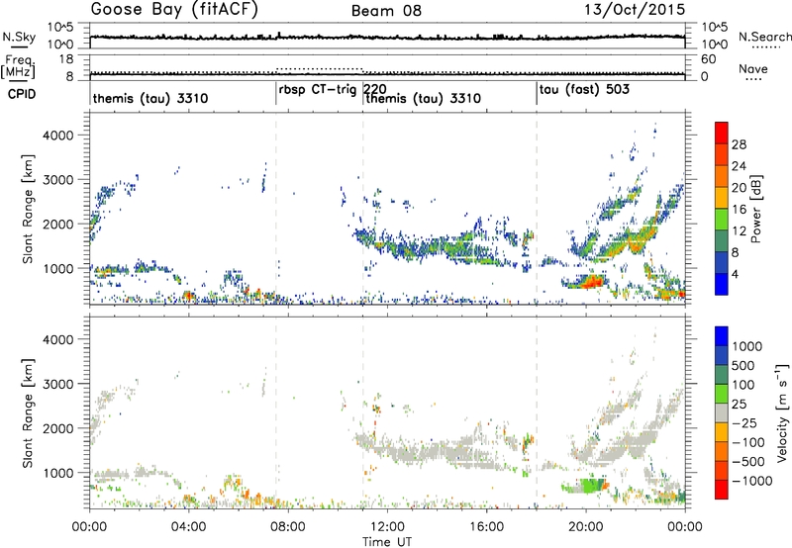Click the '-1000' label on Velocity scale
This screenshot has width=792, height=548.
(x=752, y=481)
